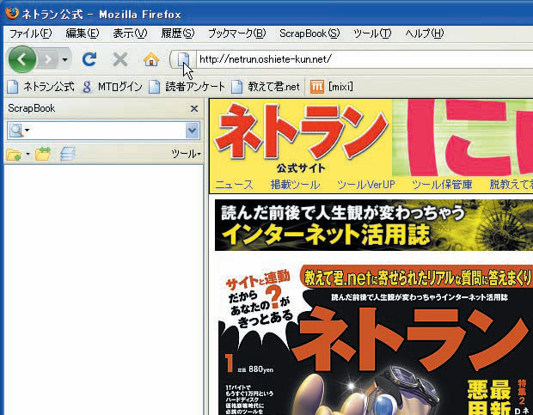Click the Firefox logo in the title bar
The image size is (533, 415).
coord(12,13)
